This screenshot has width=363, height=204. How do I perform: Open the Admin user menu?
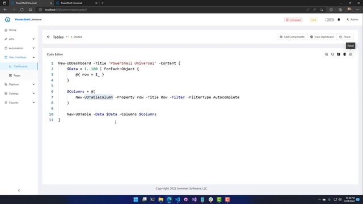352,20
